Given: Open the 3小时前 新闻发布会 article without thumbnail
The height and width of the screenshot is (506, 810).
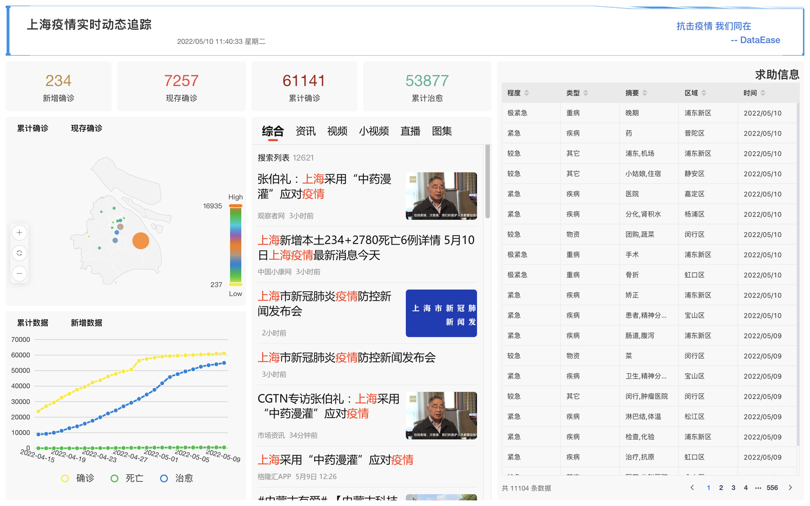Looking at the screenshot, I should pyautogui.click(x=346, y=358).
